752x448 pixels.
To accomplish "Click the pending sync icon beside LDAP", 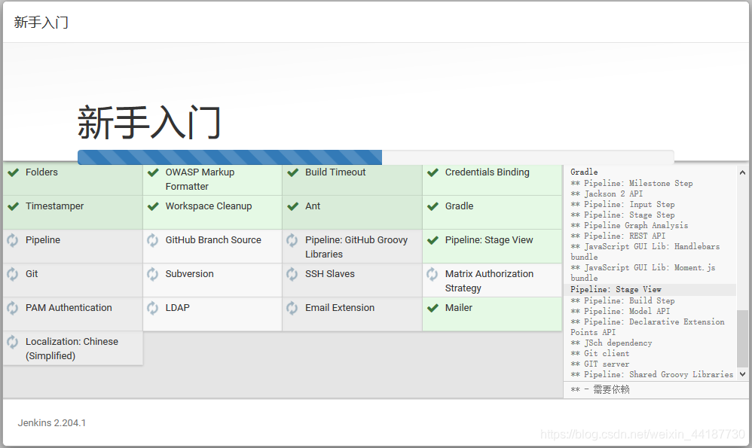I will click(x=152, y=308).
